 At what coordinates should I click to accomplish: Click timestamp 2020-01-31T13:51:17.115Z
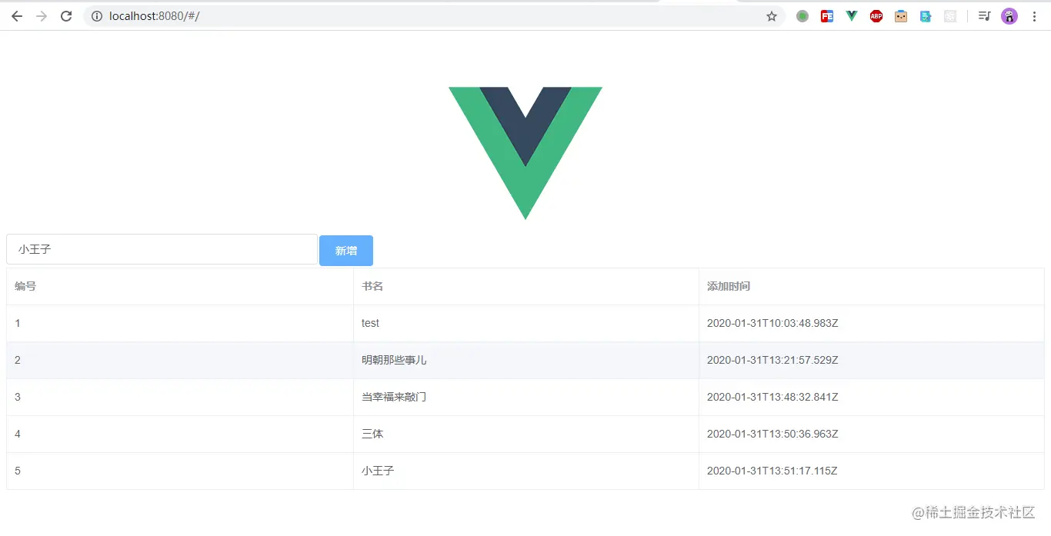(x=772, y=471)
